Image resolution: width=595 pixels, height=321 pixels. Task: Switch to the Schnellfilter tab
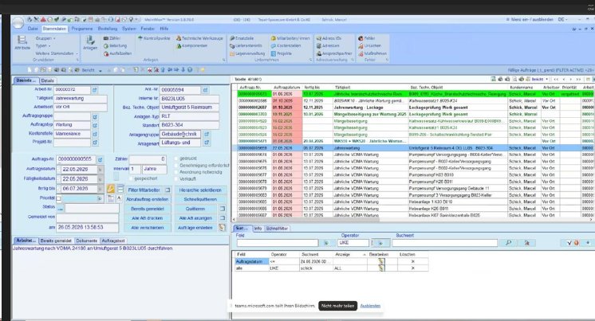pos(277,229)
